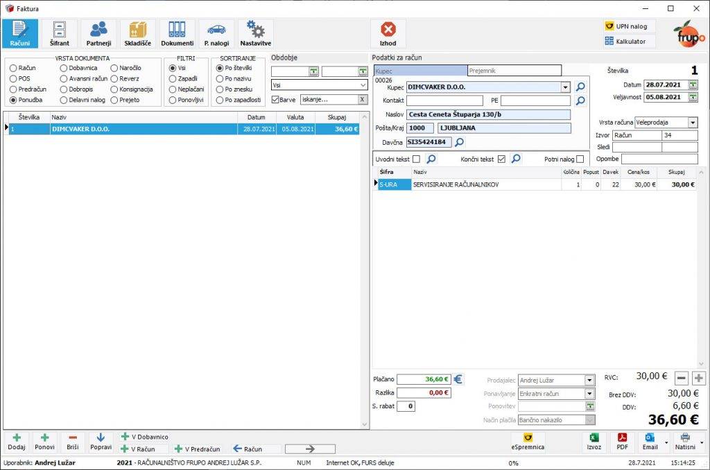
Task: Open the Dokumenti binders icon
Action: pos(177,33)
